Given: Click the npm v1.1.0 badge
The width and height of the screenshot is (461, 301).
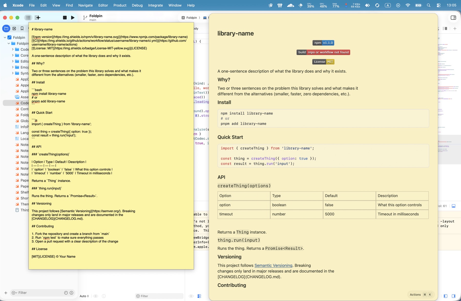Looking at the screenshot, I should (x=323, y=43).
